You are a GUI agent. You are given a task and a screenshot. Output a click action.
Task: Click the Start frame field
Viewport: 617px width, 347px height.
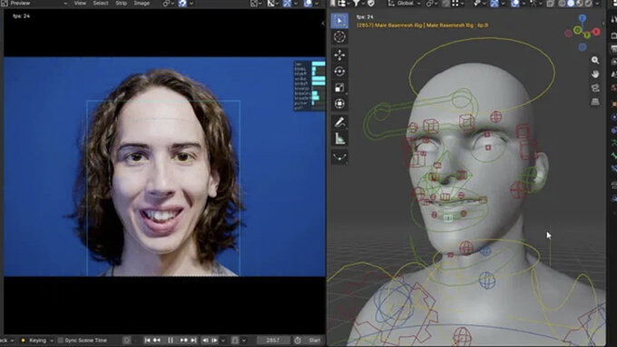click(x=315, y=341)
